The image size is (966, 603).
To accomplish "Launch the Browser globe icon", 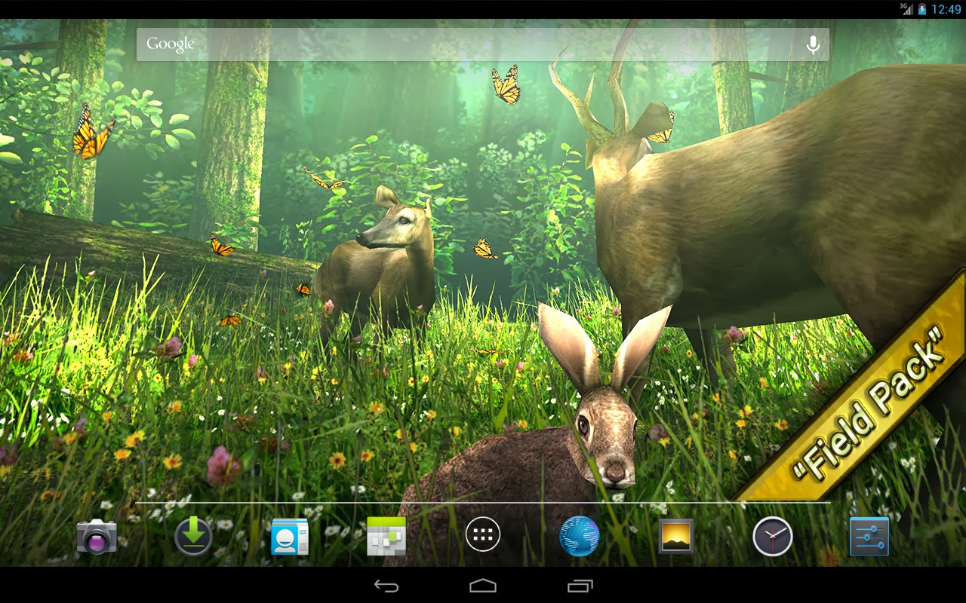I will pyautogui.click(x=580, y=537).
